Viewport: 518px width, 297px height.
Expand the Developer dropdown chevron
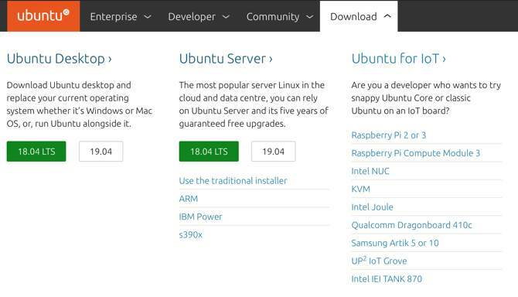tap(226, 16)
